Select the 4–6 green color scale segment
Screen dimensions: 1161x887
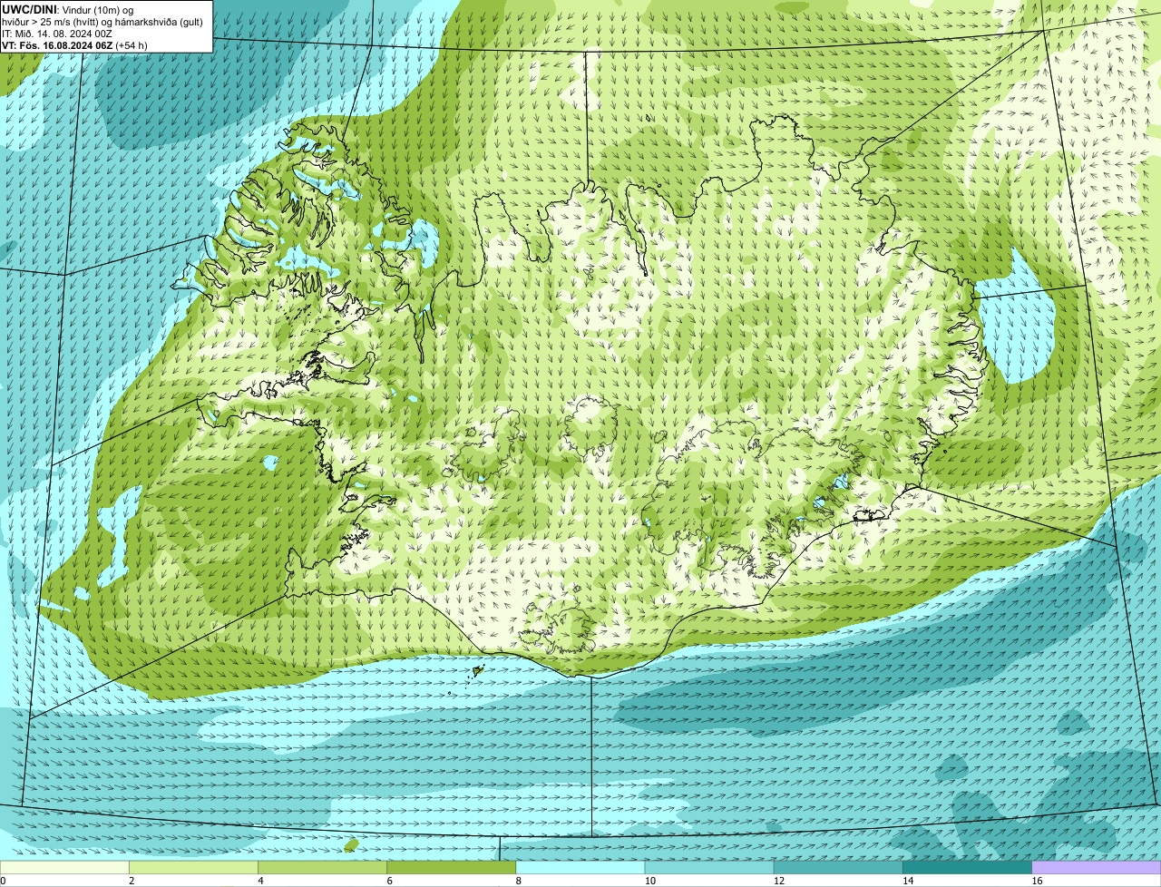(322, 867)
